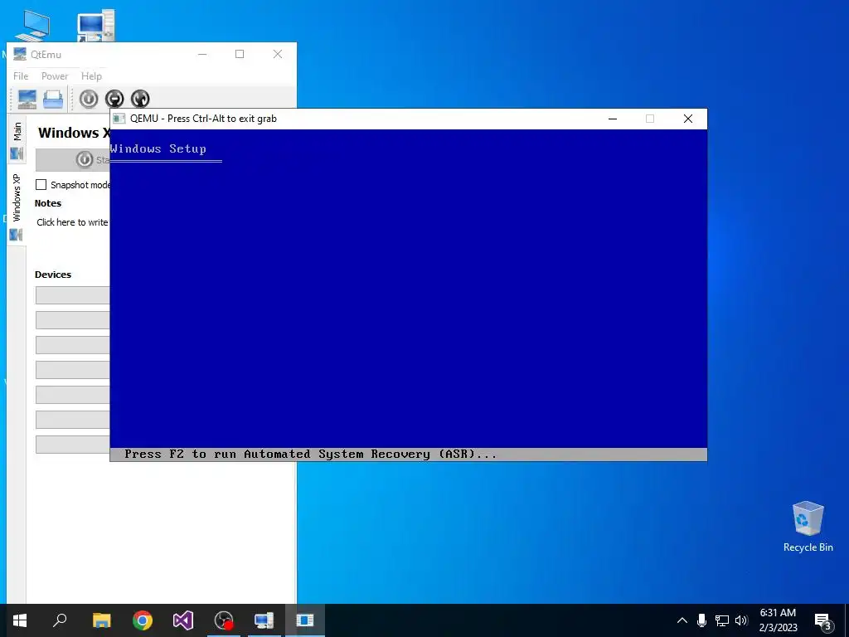
Task: Open the notification center icon
Action: click(823, 621)
